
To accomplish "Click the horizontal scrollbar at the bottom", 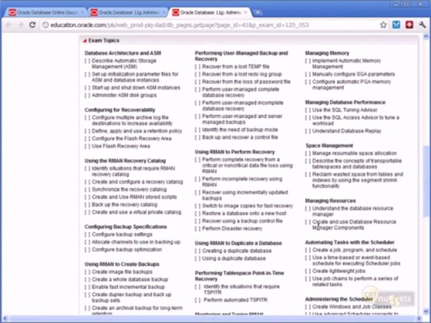I will (211, 319).
